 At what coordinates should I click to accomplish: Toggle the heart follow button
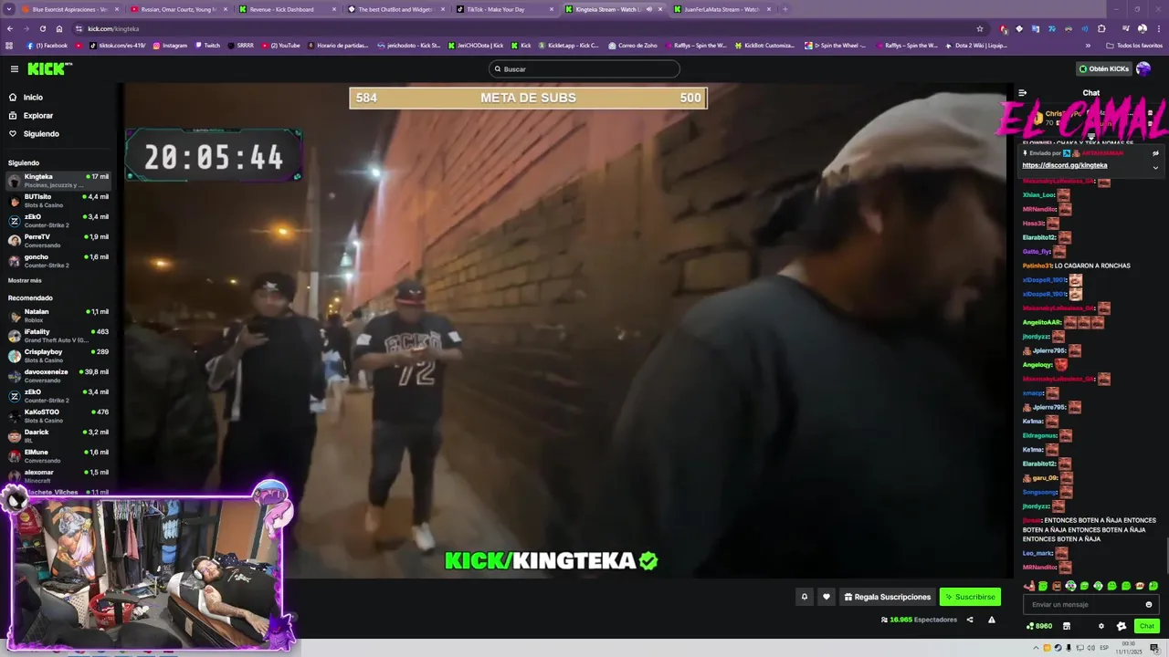pos(827,597)
